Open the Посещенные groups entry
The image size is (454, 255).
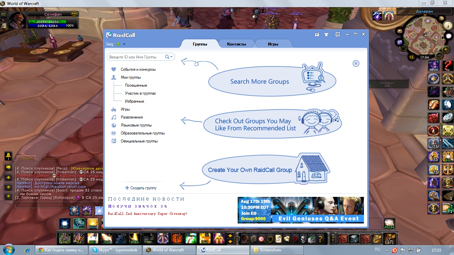(x=136, y=85)
